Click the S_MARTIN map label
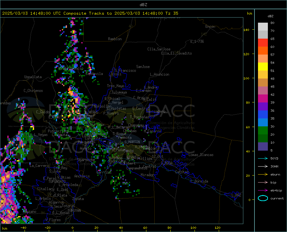287x232 pixels. coord(132,142)
